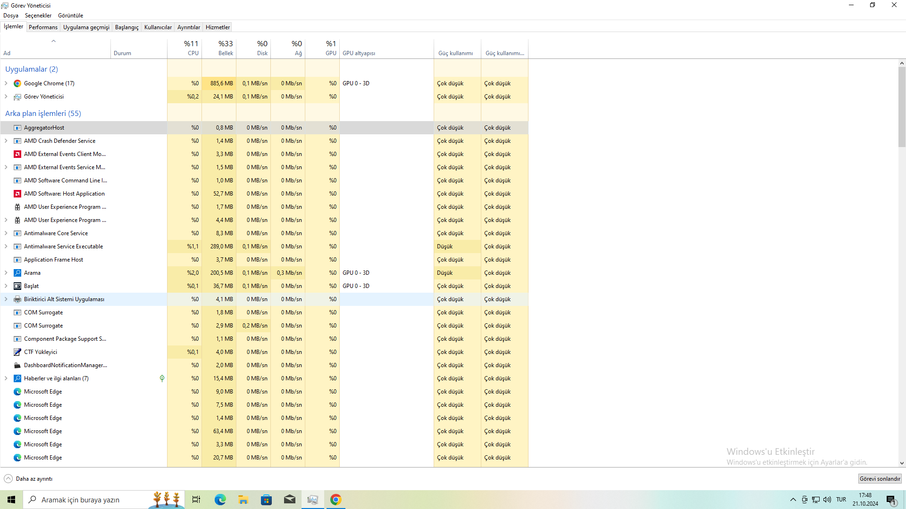Click the volume icon in system tray
906x509 pixels.
pos(827,500)
